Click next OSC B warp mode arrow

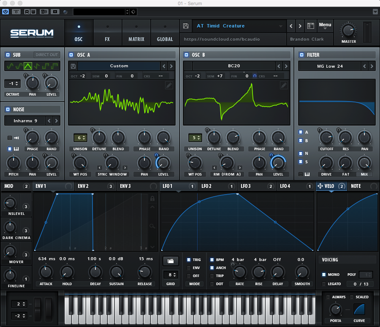tap(240, 168)
